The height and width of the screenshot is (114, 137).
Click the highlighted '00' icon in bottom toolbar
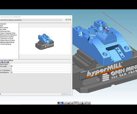[76, 103]
